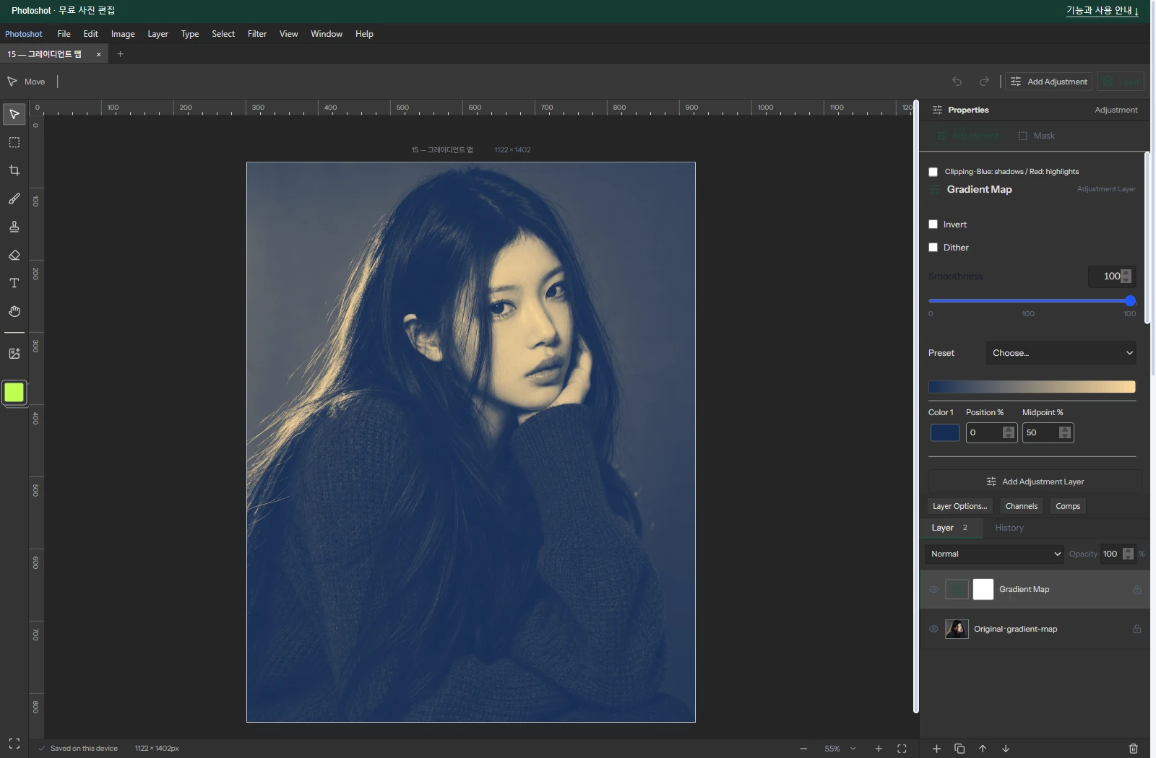Click the Smoothness slider handle
The width and height of the screenshot is (1156, 758).
1130,301
